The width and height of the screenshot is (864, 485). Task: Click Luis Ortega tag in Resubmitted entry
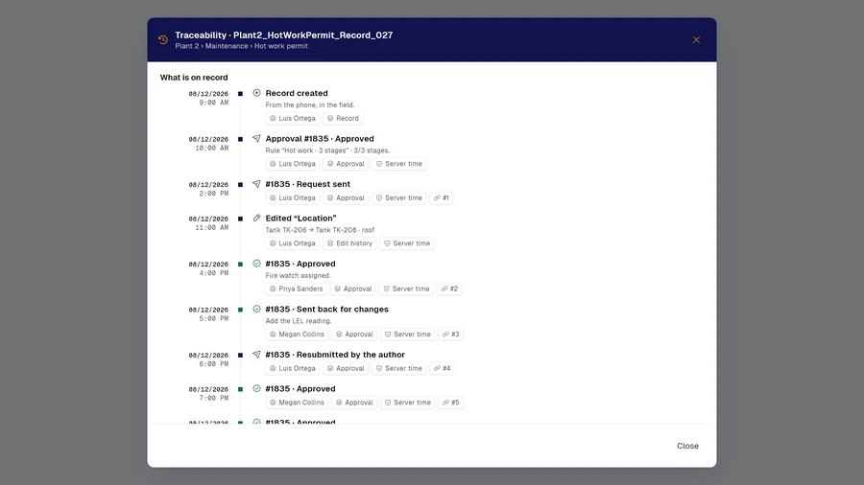coord(292,368)
